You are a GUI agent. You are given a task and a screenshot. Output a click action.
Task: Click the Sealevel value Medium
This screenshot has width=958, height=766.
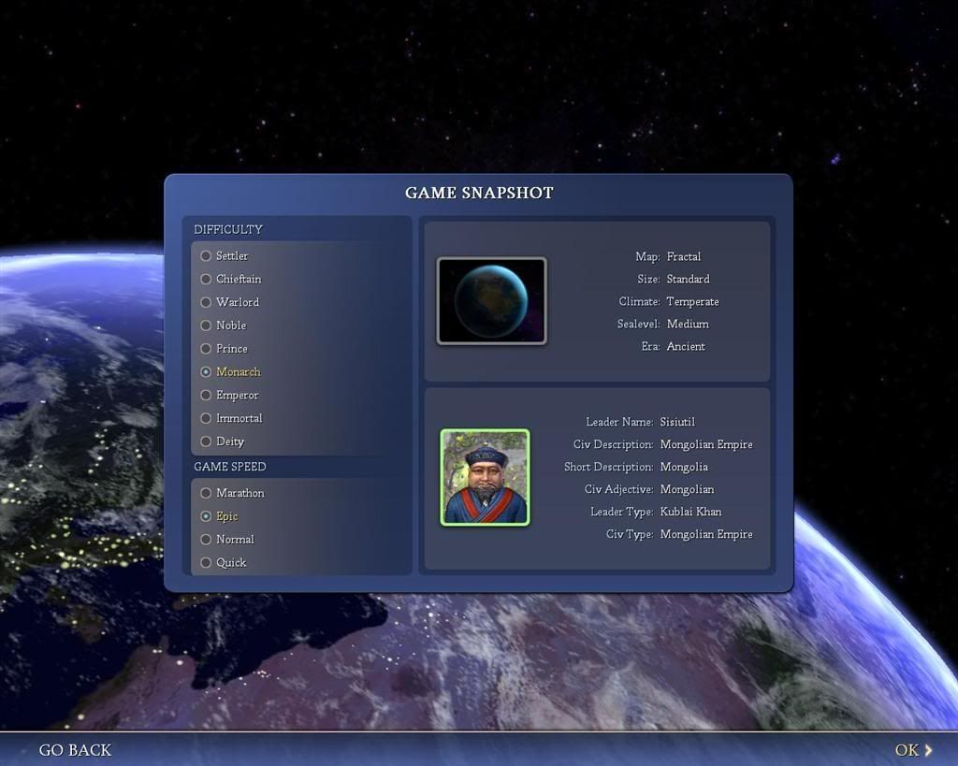pos(688,324)
